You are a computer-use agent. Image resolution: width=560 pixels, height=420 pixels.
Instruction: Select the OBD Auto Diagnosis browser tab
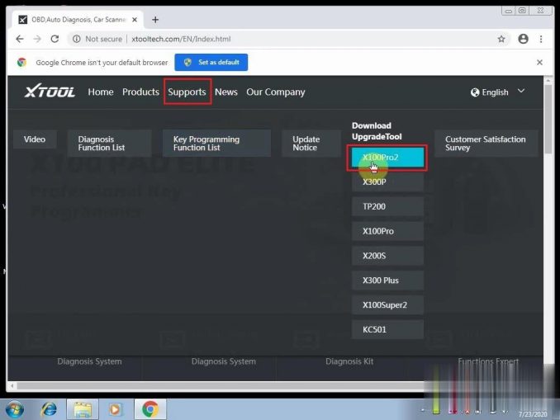(x=78, y=20)
